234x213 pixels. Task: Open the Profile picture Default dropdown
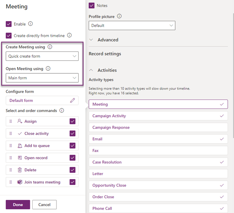132,26
